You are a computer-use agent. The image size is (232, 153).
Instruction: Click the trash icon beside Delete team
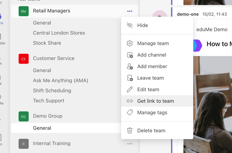click(130, 130)
